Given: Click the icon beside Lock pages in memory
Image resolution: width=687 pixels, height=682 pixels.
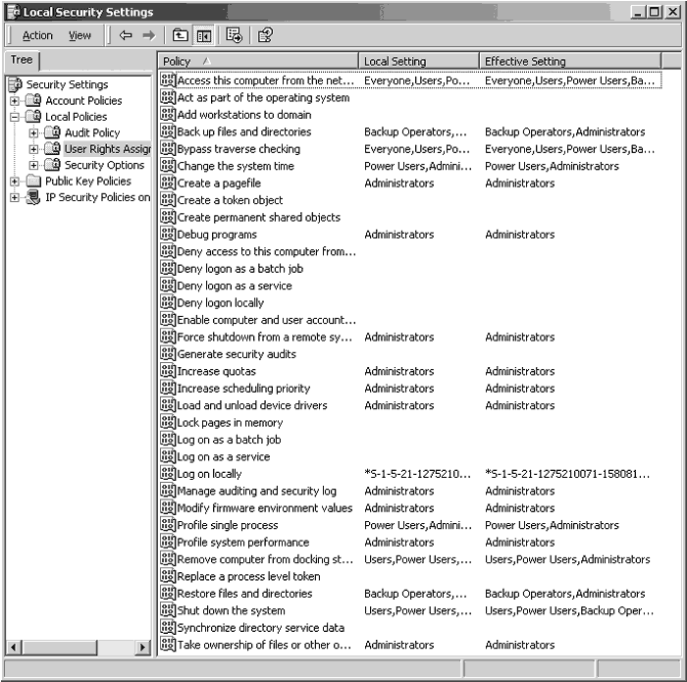Looking at the screenshot, I should 168,422.
